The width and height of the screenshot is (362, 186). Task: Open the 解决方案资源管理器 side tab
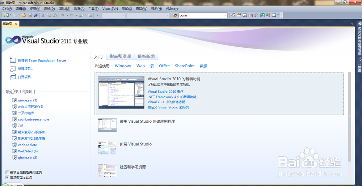click(x=359, y=38)
